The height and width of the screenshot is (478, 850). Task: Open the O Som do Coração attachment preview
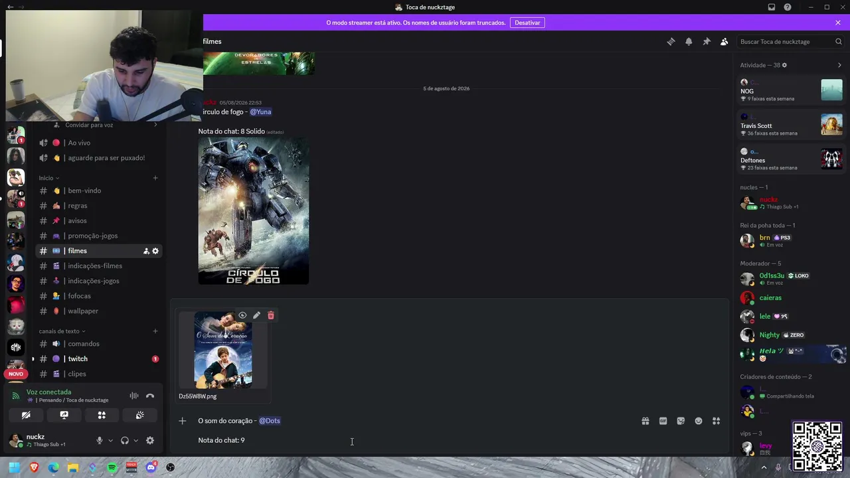[223, 350]
